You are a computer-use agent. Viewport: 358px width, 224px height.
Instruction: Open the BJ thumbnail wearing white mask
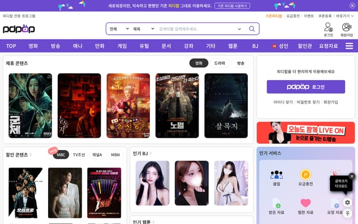click(231, 183)
